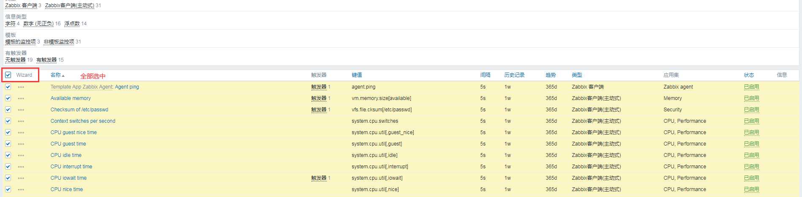
Task: Filter items with 有触发器
Action: click(46, 60)
